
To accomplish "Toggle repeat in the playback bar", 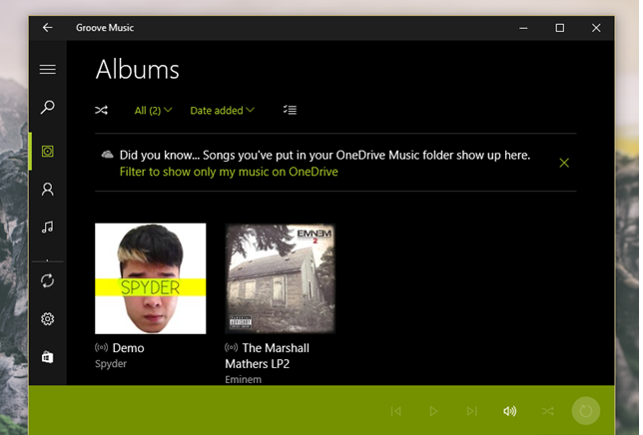I will (x=585, y=410).
